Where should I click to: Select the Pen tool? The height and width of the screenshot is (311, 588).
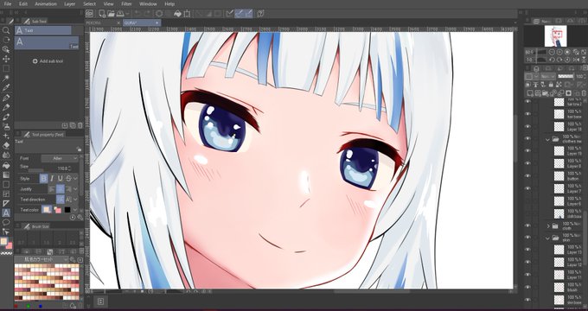pos(6,98)
